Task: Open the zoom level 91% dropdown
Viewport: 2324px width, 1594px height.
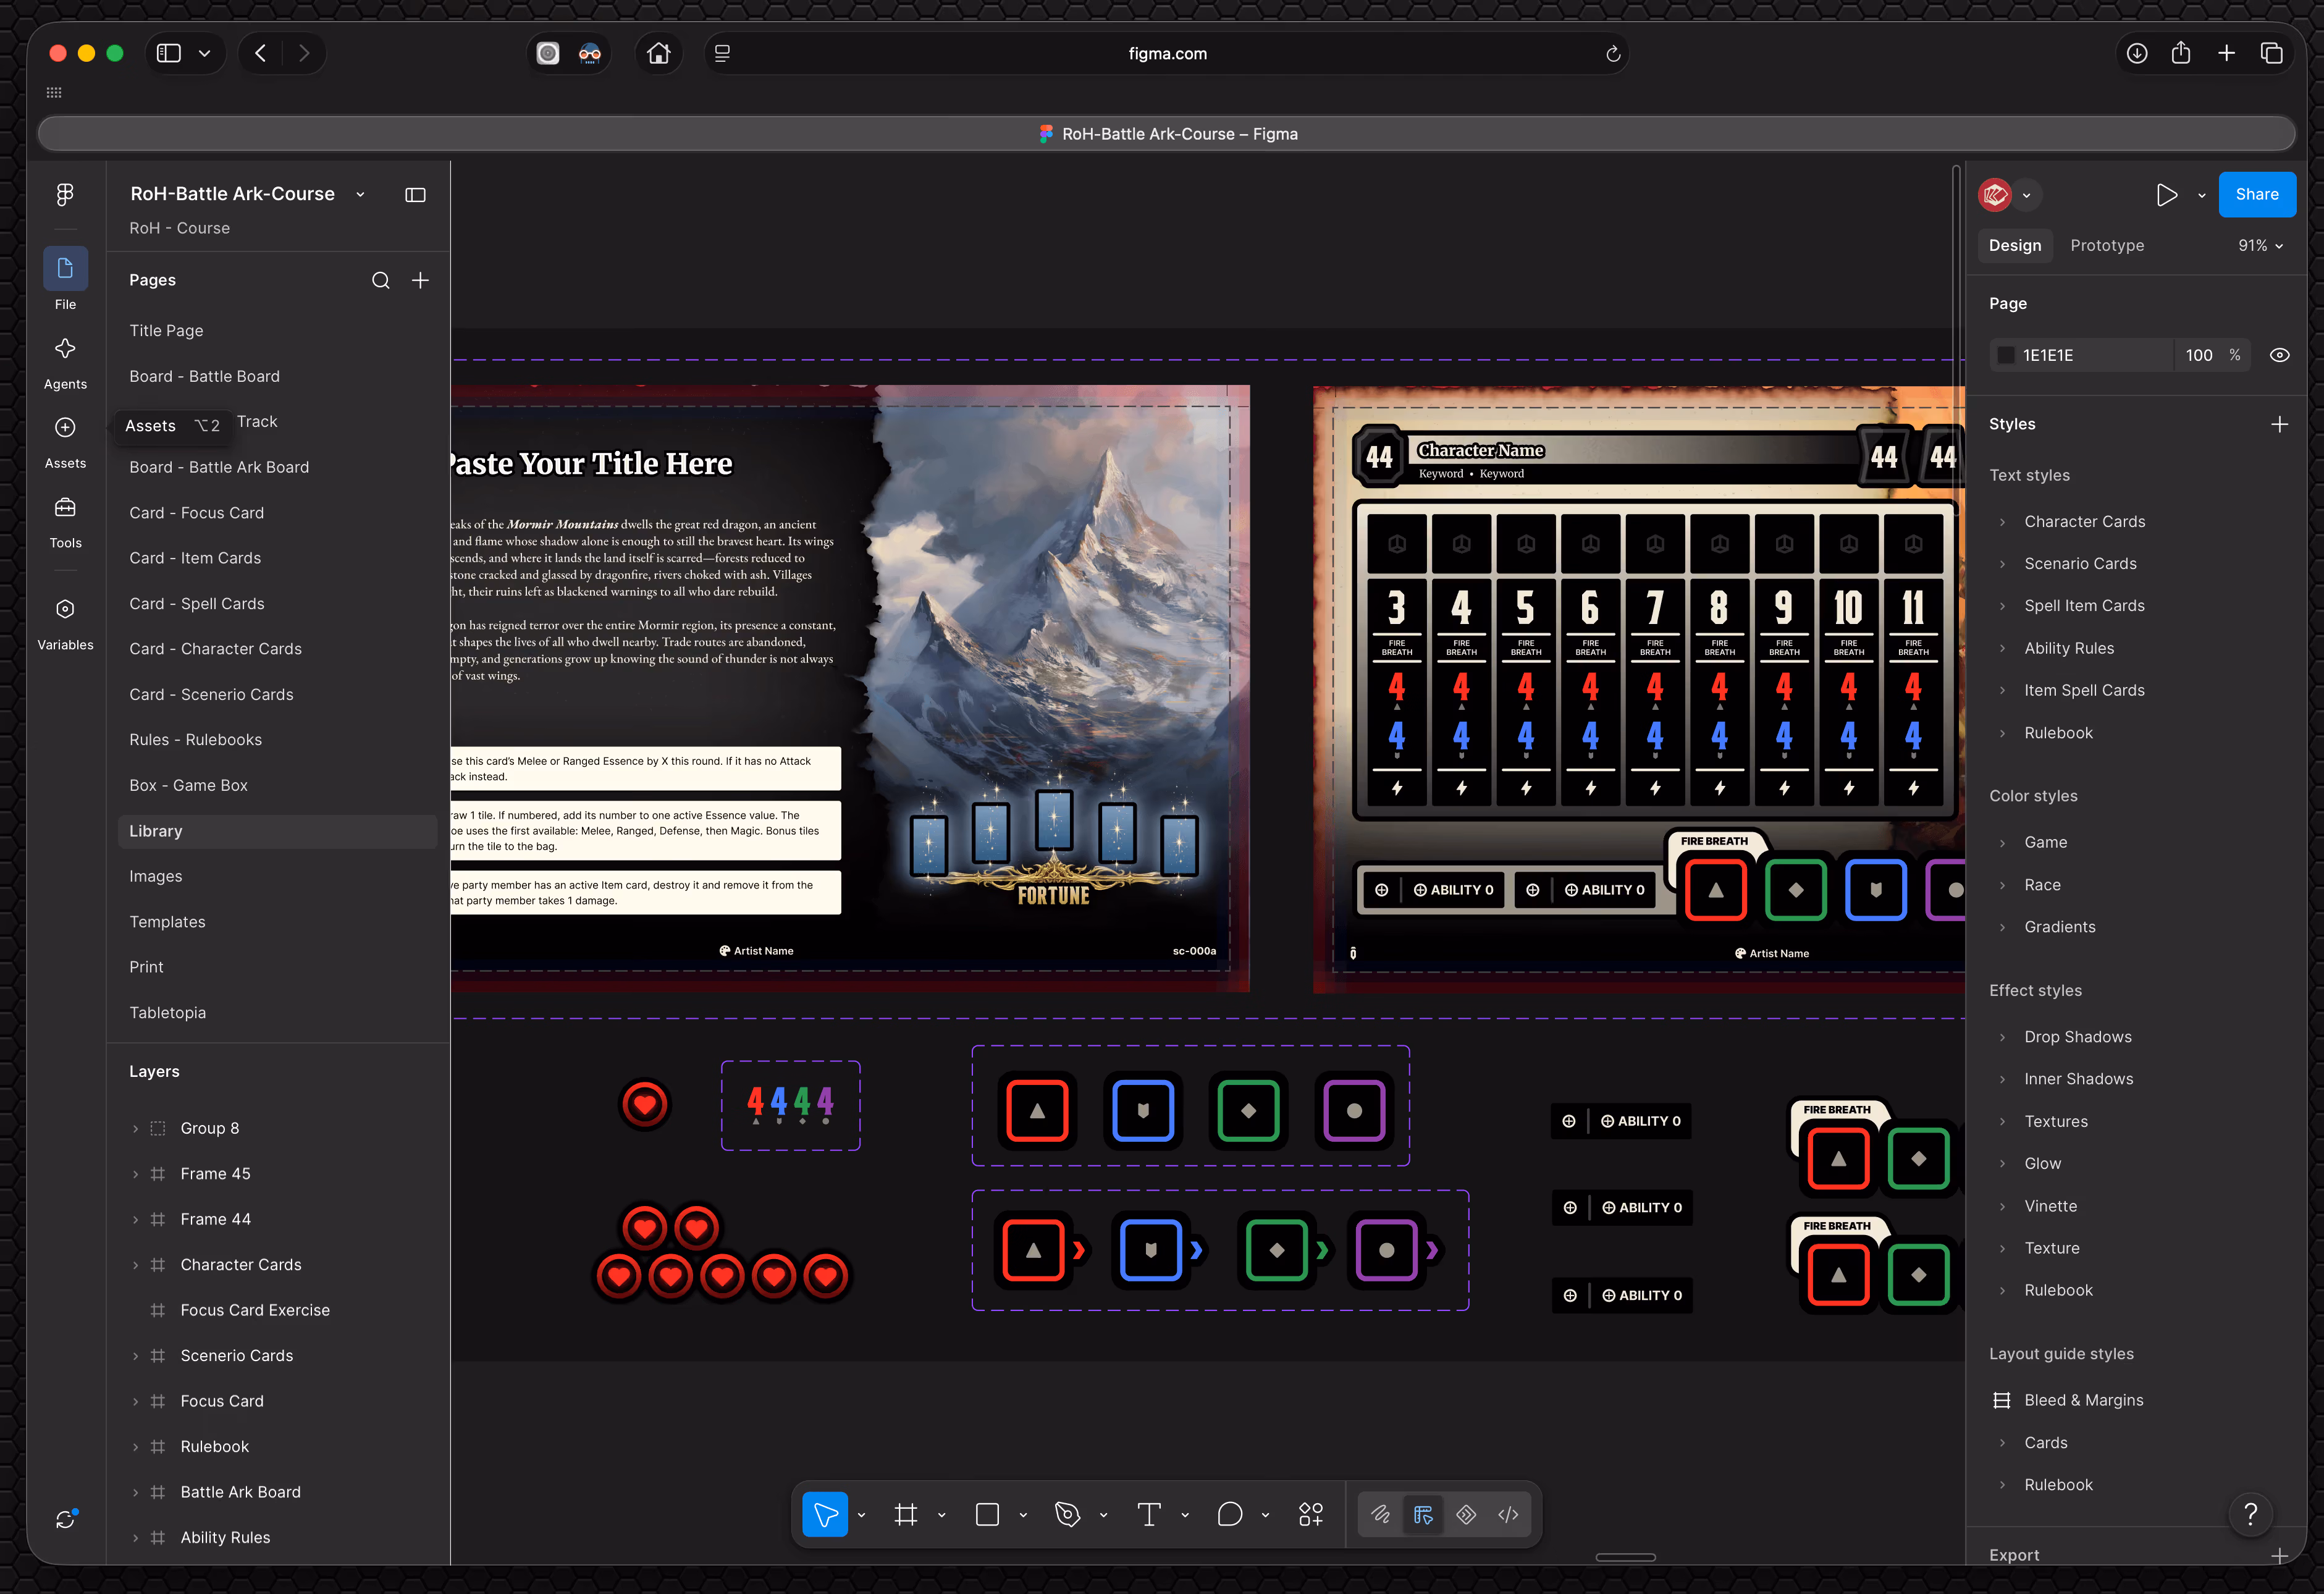Action: (2260, 245)
